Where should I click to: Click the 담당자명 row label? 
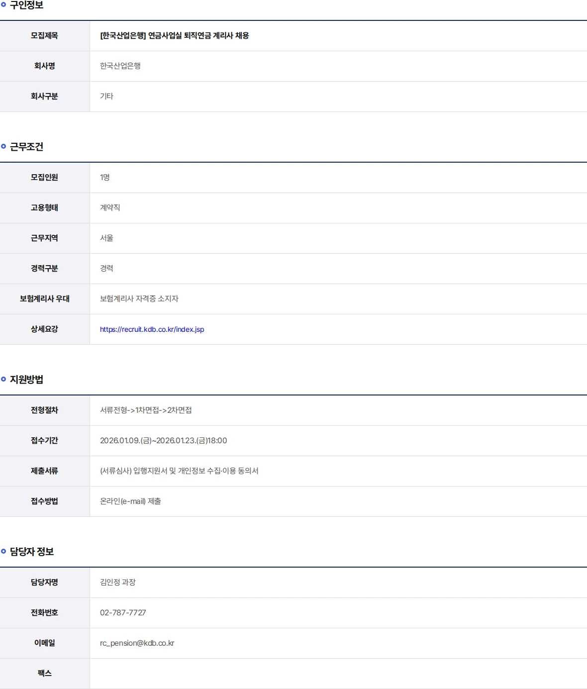45,583
